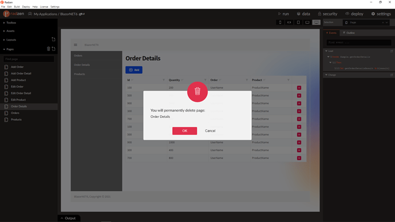Open the Selection dropdown arrow

click(x=386, y=22)
